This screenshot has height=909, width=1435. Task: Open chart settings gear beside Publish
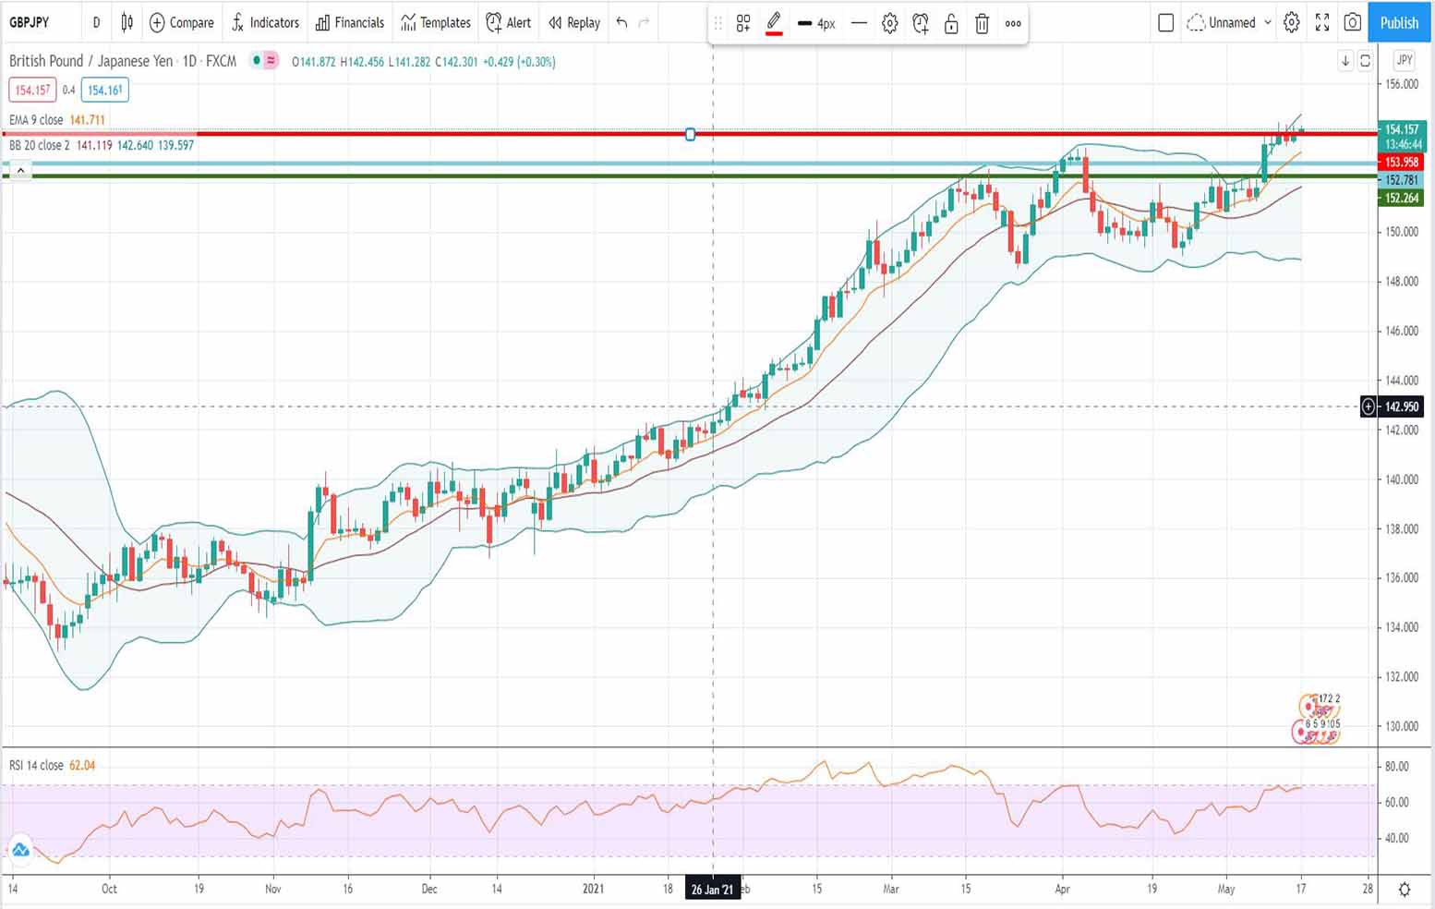point(1292,22)
